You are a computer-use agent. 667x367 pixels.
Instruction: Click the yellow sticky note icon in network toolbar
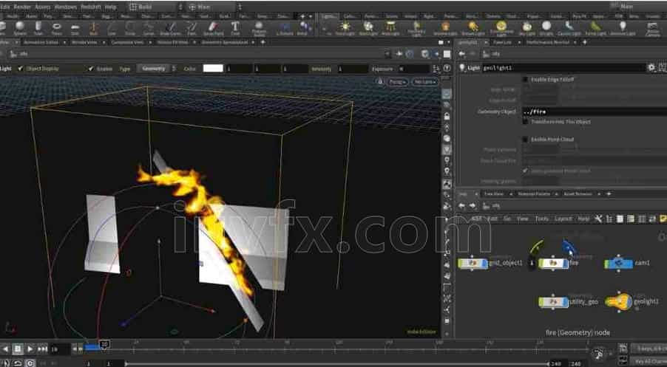(663, 219)
